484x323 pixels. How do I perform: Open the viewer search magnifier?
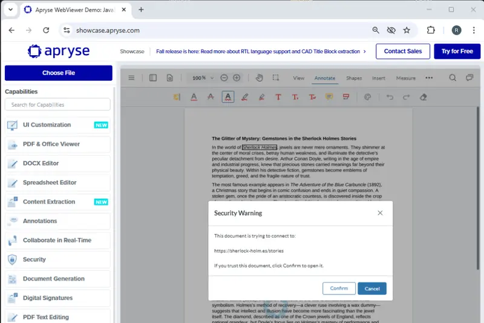[x=453, y=78]
